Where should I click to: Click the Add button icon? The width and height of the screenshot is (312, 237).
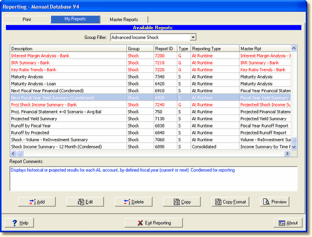32,202
